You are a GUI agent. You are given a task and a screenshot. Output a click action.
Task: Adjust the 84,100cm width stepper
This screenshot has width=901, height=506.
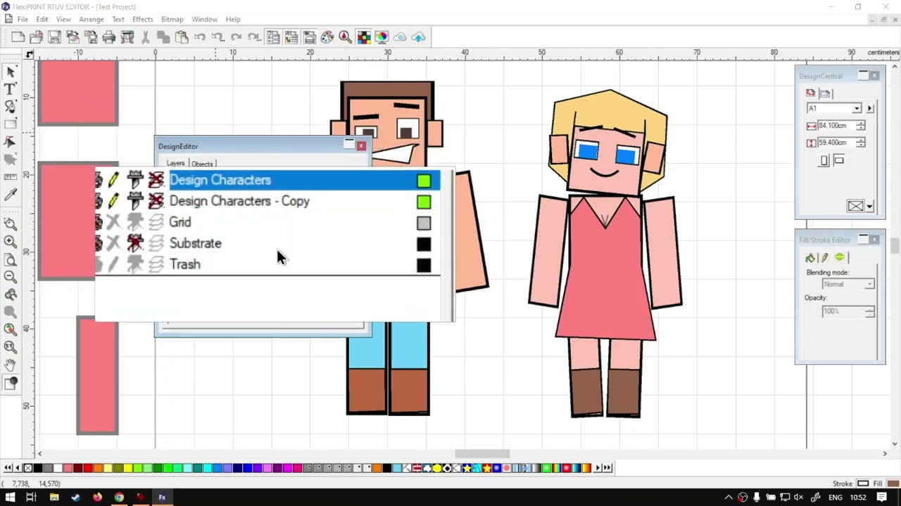(860, 126)
